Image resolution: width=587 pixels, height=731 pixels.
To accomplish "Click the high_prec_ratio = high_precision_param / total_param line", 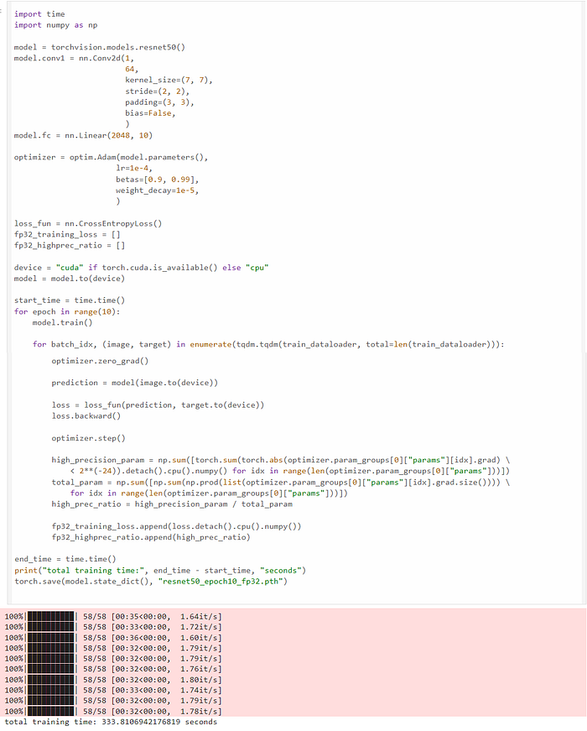I will 172,504.
